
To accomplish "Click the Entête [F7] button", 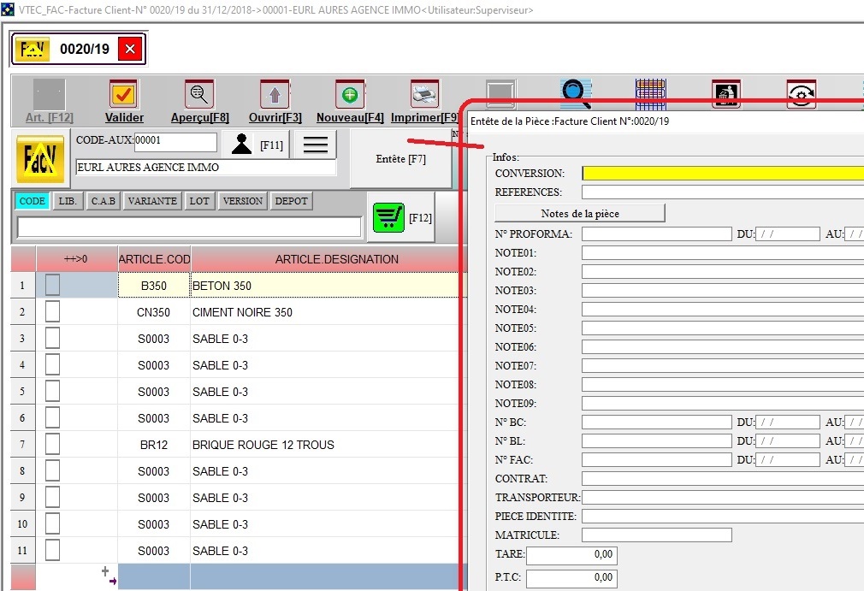I will tap(400, 159).
